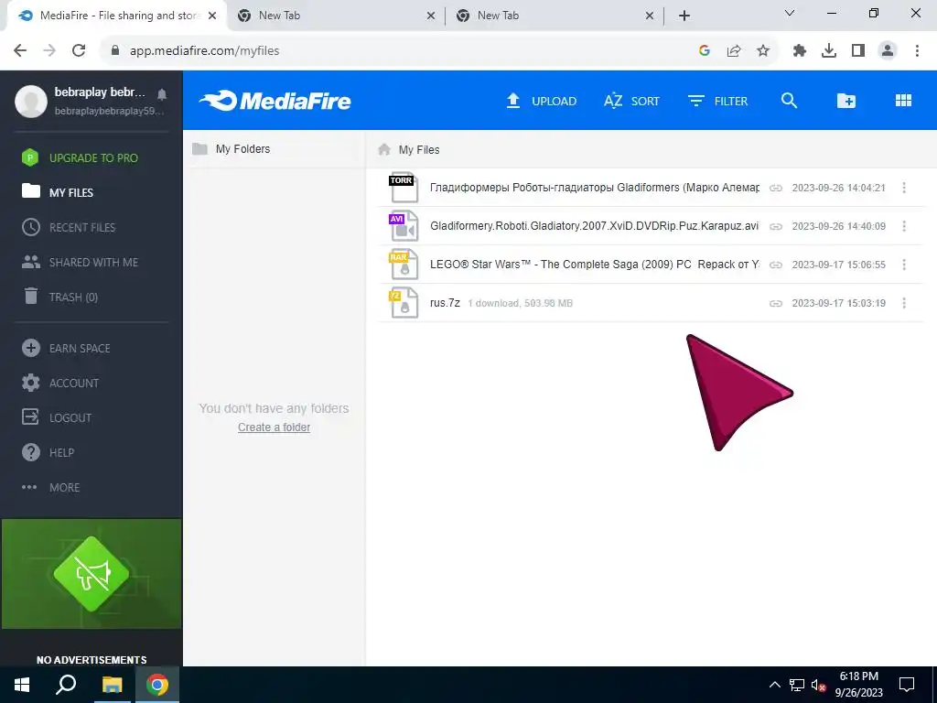Open the search magnifier in header
Viewport: 937px width, 703px height.
tap(790, 101)
